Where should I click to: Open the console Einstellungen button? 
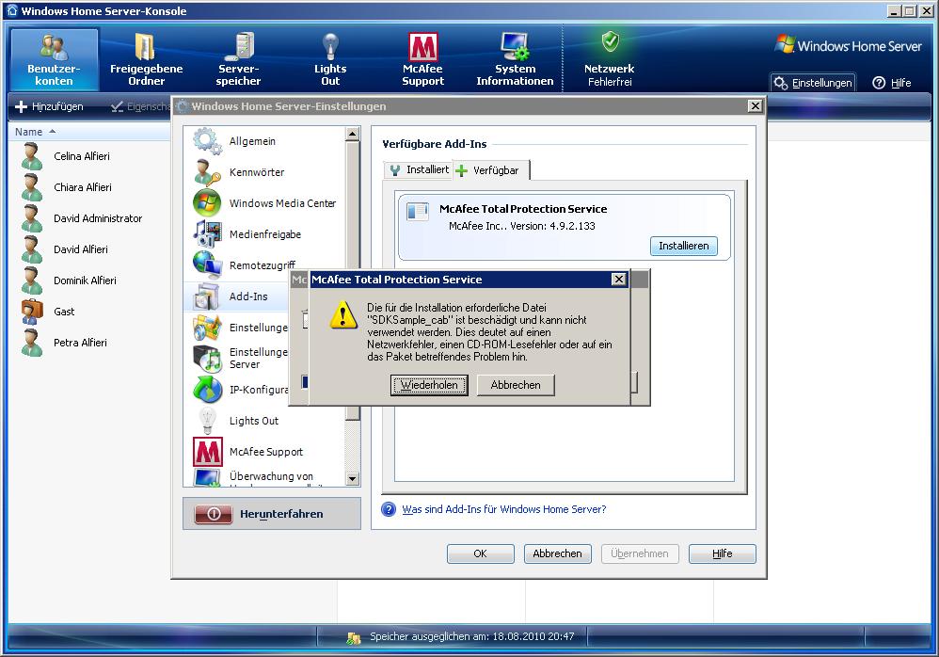click(813, 83)
